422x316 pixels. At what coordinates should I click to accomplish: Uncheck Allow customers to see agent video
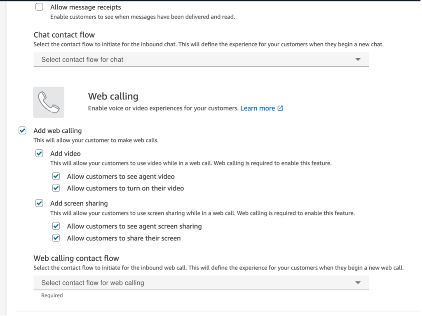pos(56,177)
